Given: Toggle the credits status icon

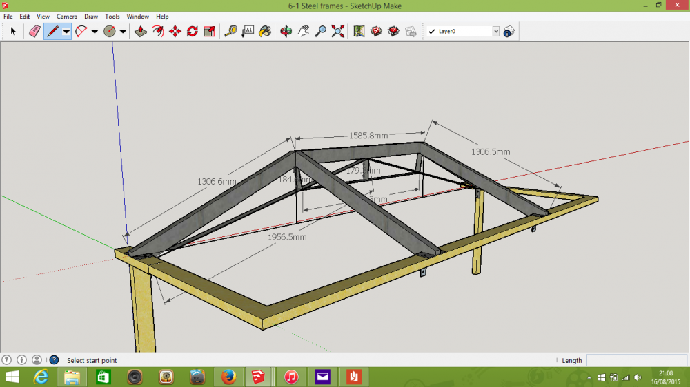Looking at the screenshot, I should pyautogui.click(x=21, y=359).
